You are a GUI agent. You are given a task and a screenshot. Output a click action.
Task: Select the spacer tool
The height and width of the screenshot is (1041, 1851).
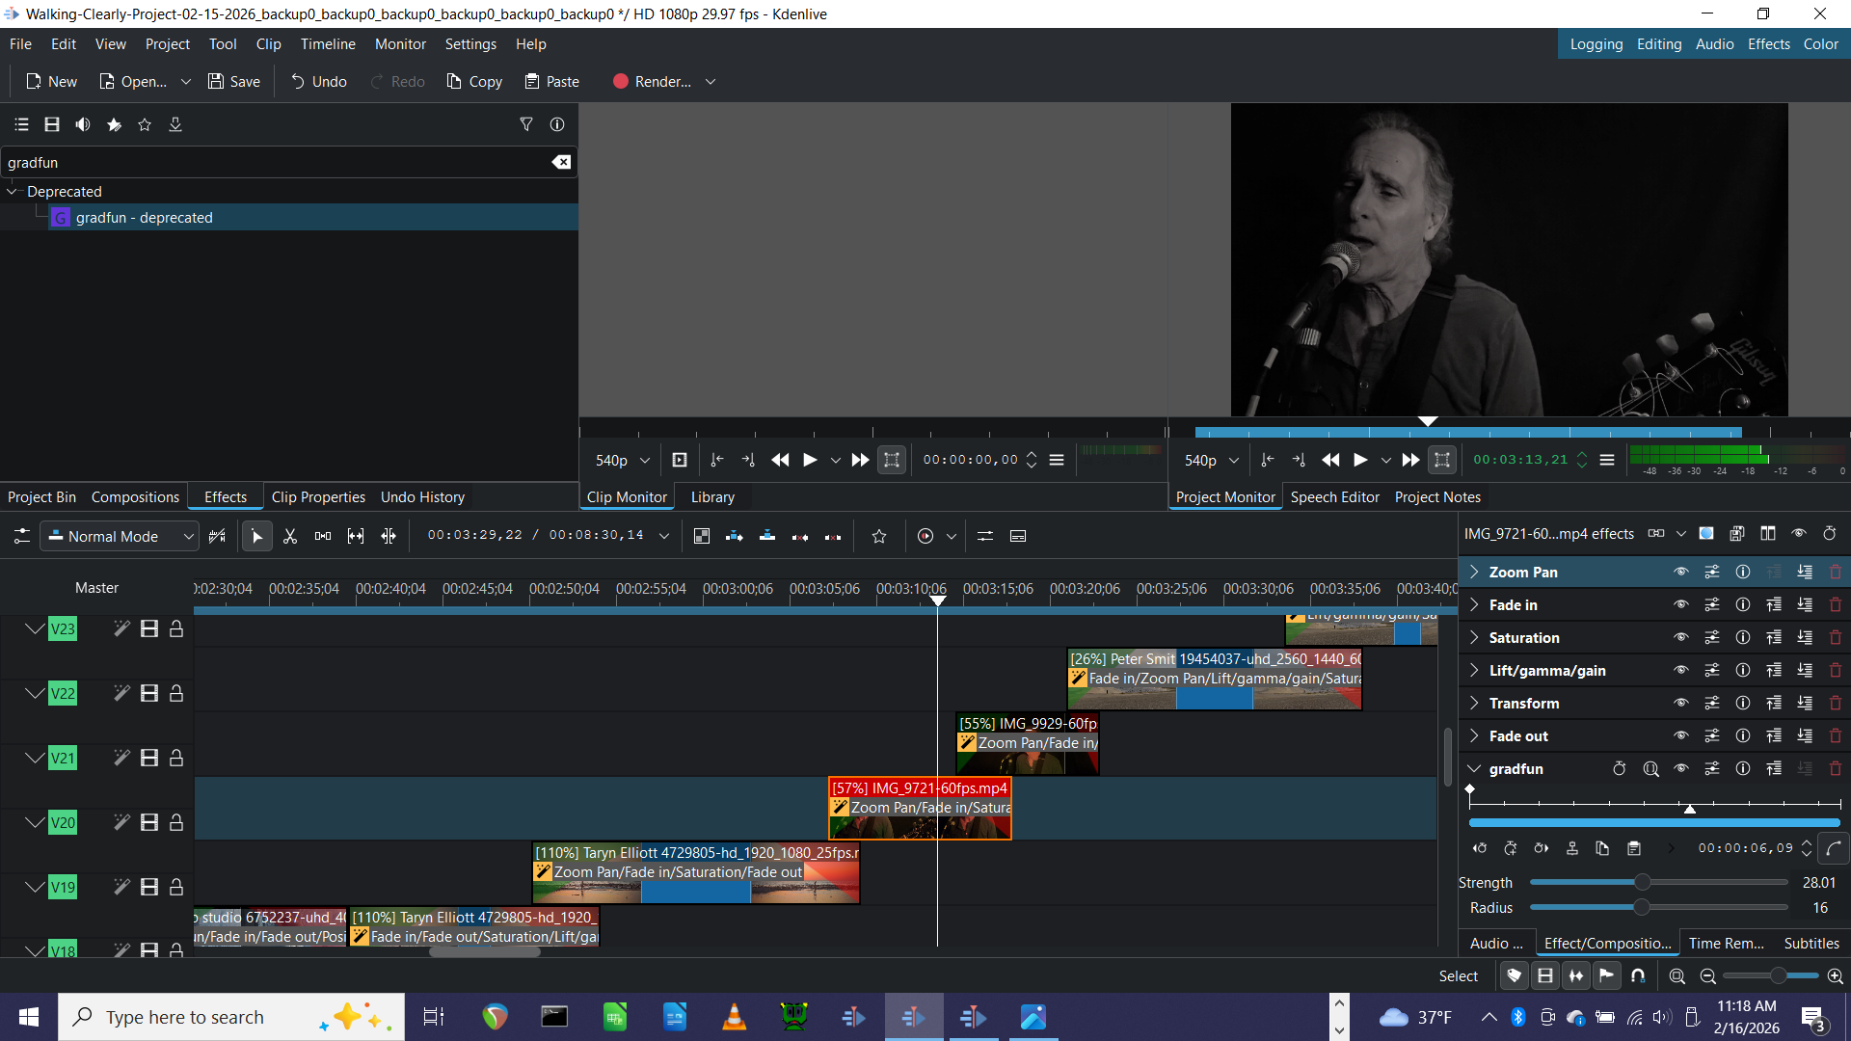click(323, 536)
